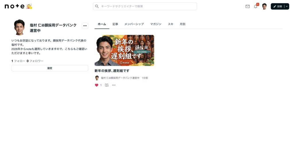
Task: Open the article title 新年の挨拶、遅刻組です
Action: 112,71
